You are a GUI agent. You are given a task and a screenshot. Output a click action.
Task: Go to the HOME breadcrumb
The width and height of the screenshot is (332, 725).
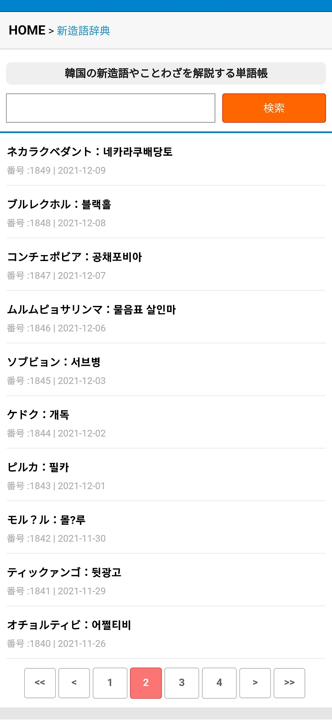click(27, 31)
